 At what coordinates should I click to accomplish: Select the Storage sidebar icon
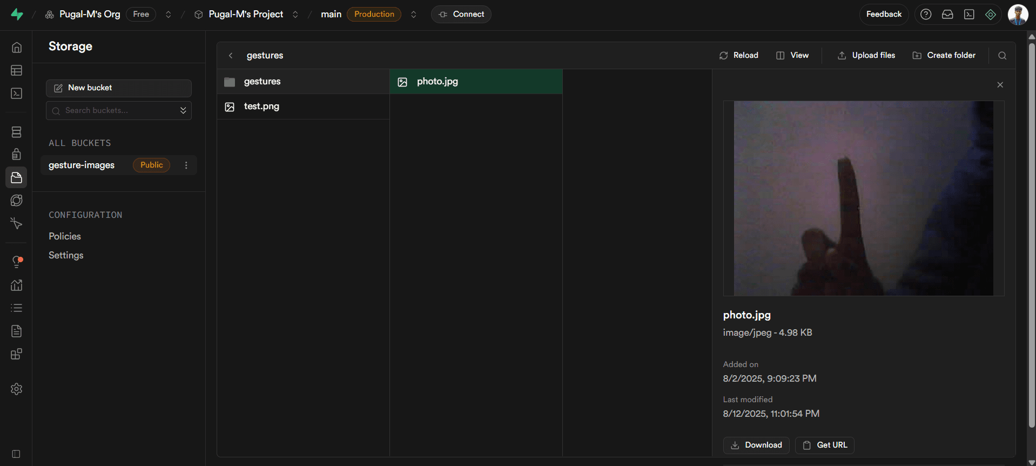coord(17,177)
